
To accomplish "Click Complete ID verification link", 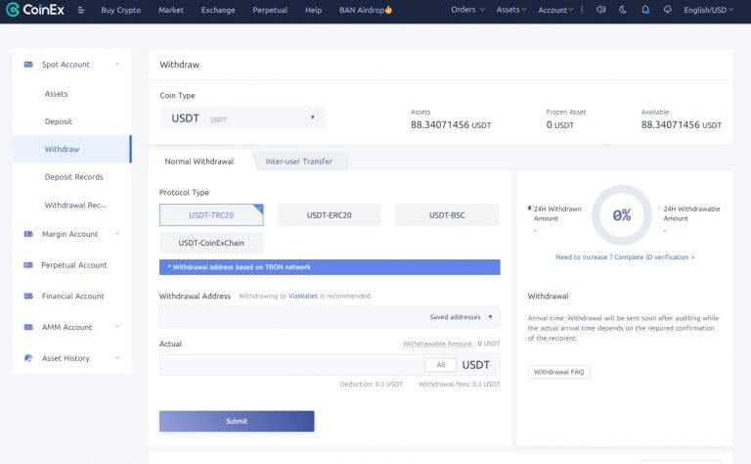I will (625, 257).
